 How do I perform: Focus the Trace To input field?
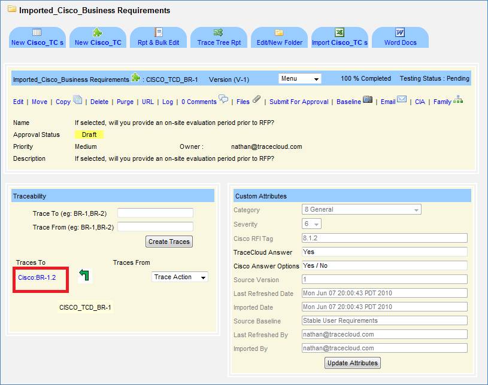[x=155, y=213]
